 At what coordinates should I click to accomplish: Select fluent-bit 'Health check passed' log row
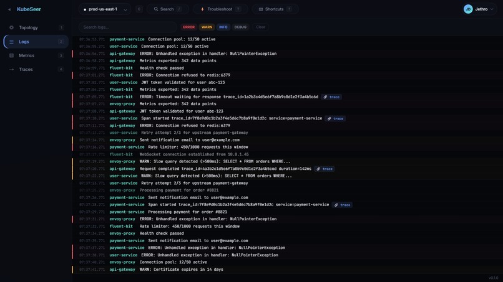pos(288,68)
